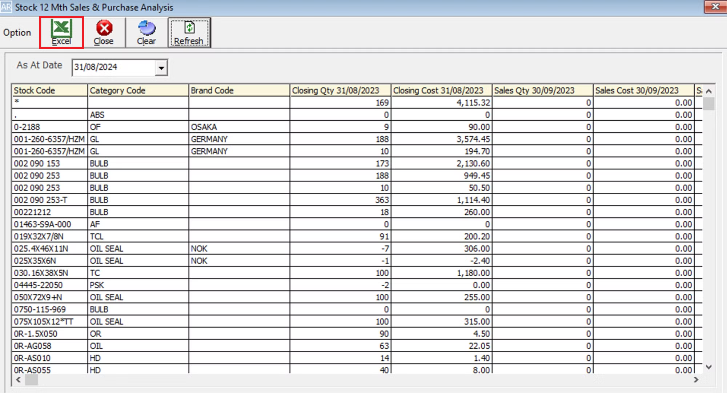The image size is (727, 393).
Task: Select stock code 025X35X6N
Action: click(x=49, y=261)
